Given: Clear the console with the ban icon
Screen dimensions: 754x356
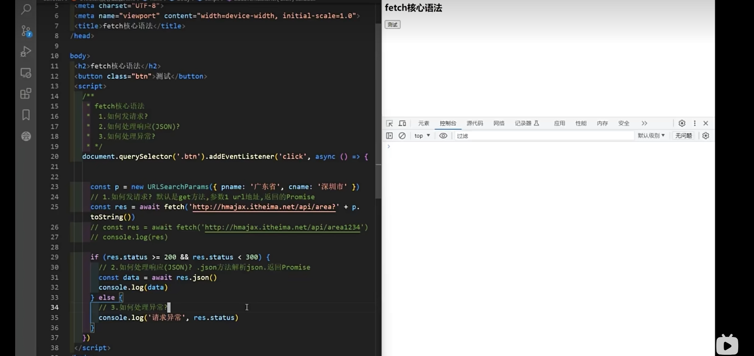Looking at the screenshot, I should [402, 136].
